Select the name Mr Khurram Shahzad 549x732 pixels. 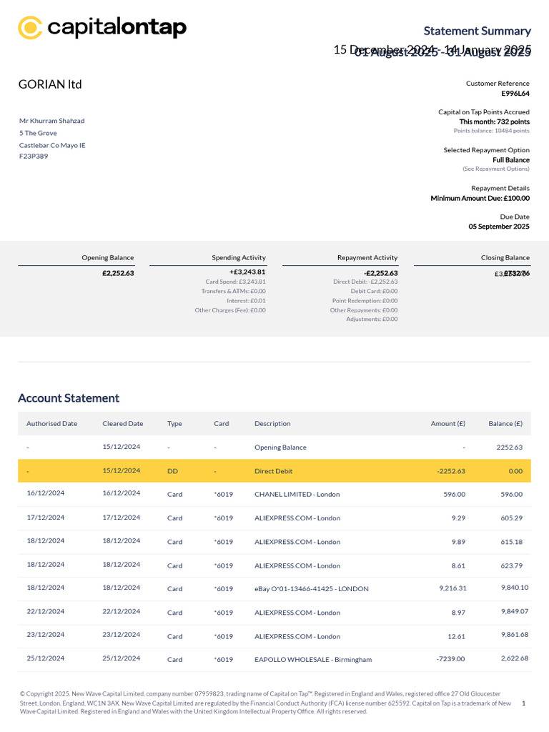[51, 121]
